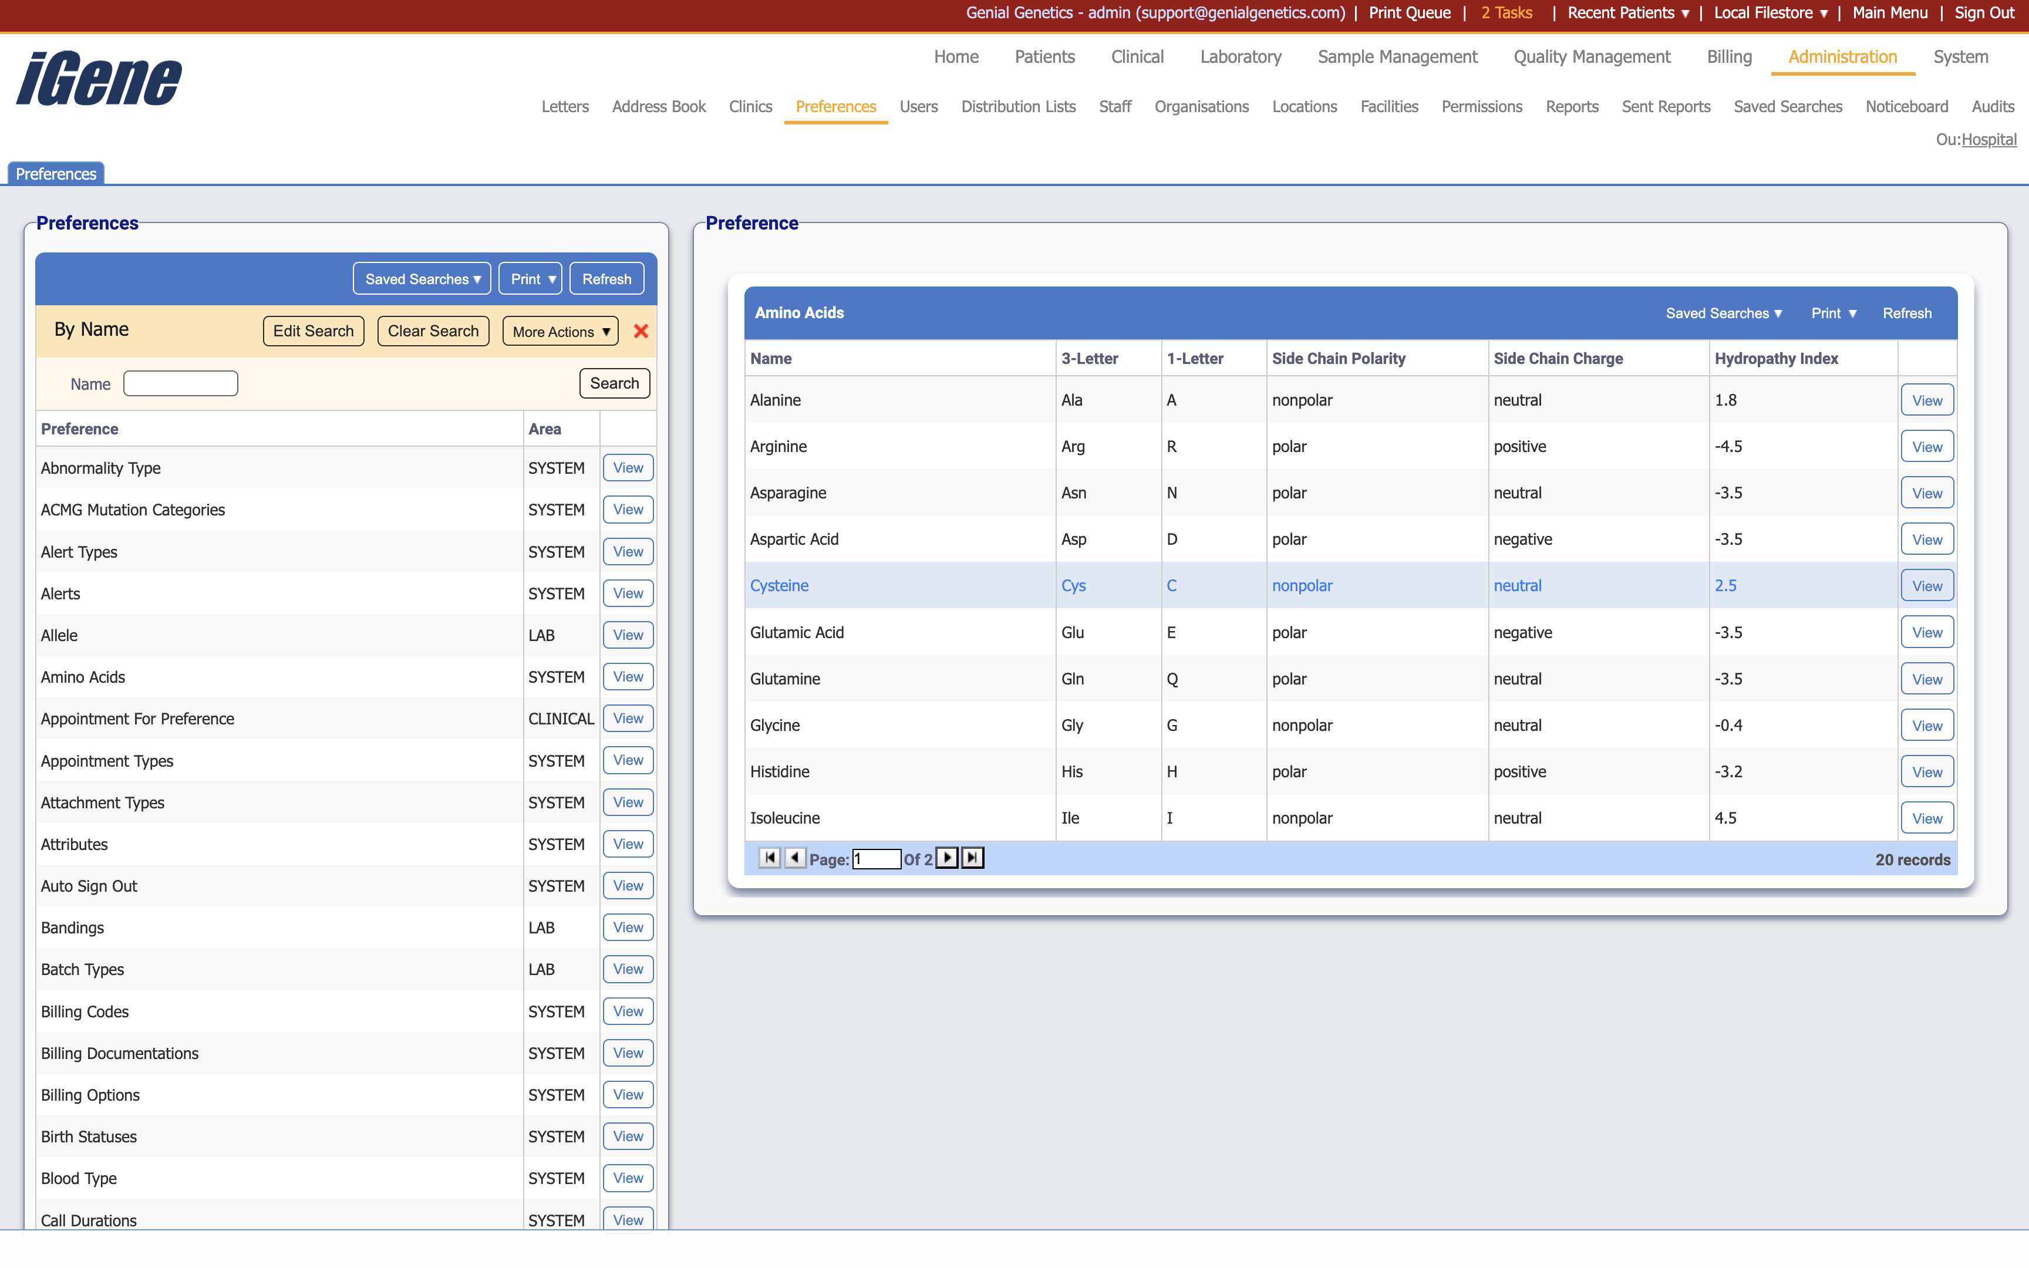Expand Recent Patients menu
This screenshot has width=2029, height=1268.
coord(1627,12)
